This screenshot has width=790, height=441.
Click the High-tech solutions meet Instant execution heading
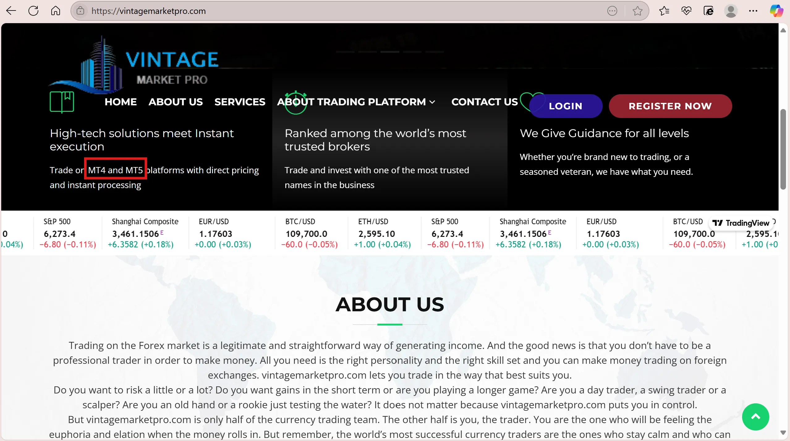click(142, 140)
